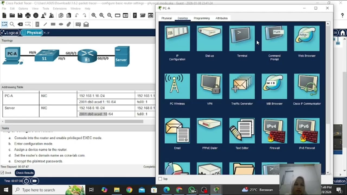Image resolution: width=347 pixels, height=195 pixels.
Task: Open the Command Prompt app
Action: pos(274,38)
